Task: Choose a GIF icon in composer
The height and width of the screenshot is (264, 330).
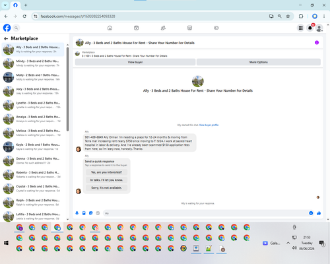Action: tap(98, 213)
